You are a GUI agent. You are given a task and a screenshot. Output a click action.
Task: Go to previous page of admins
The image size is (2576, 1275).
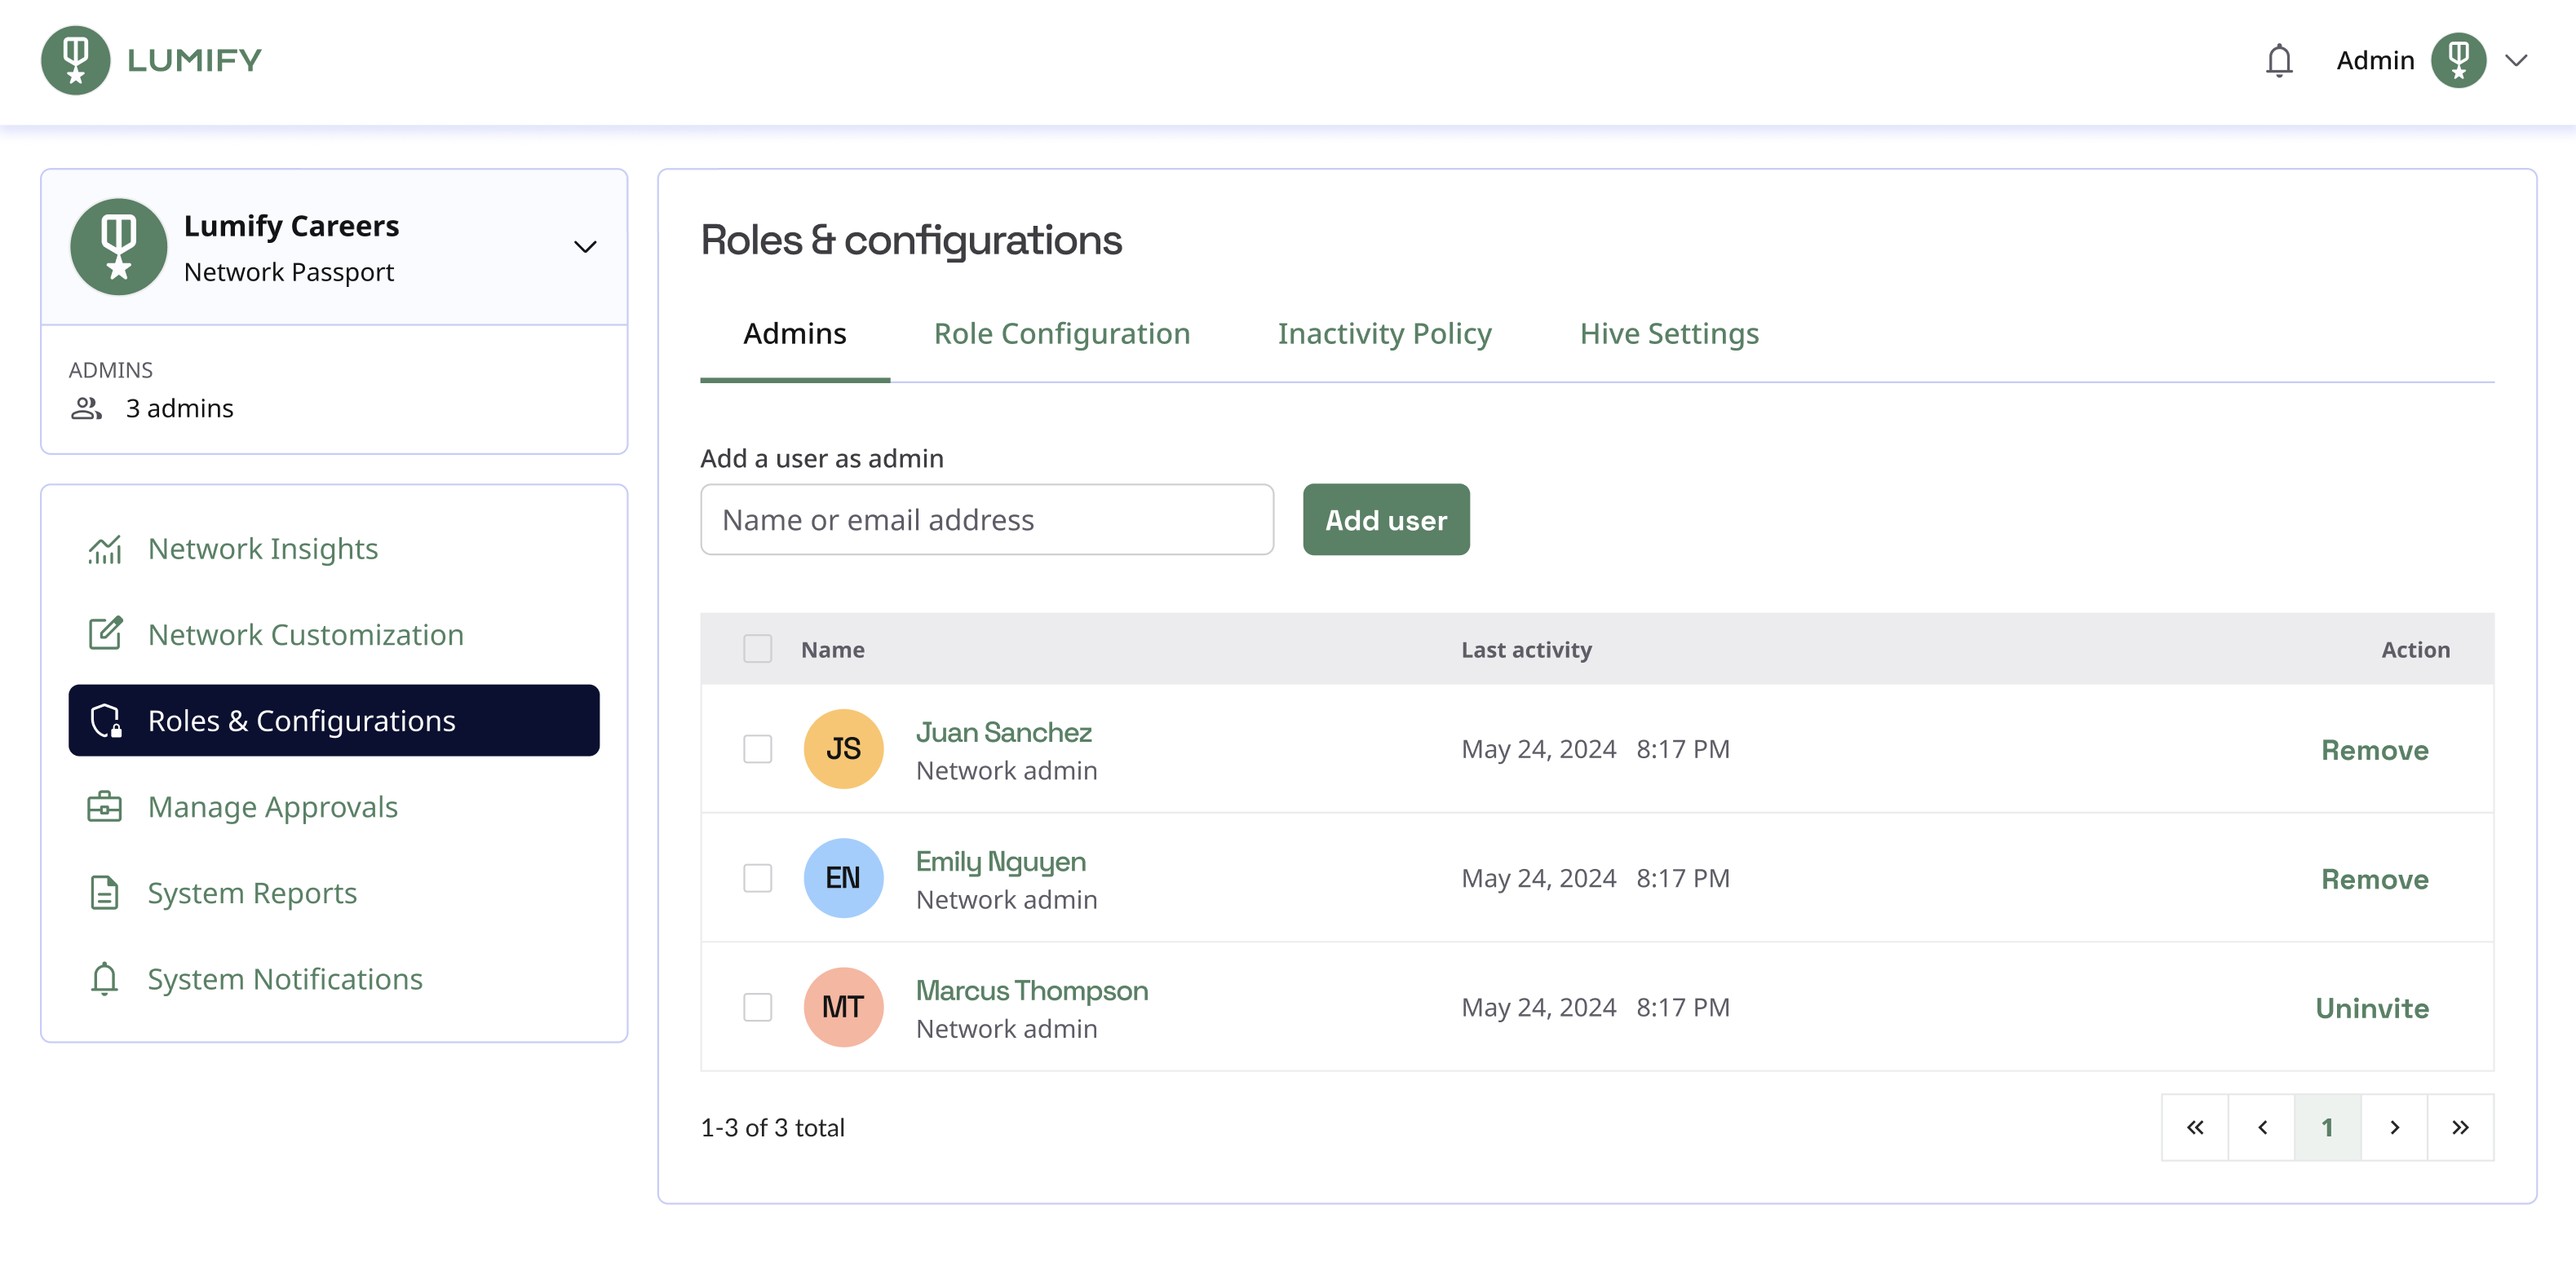tap(2262, 1127)
